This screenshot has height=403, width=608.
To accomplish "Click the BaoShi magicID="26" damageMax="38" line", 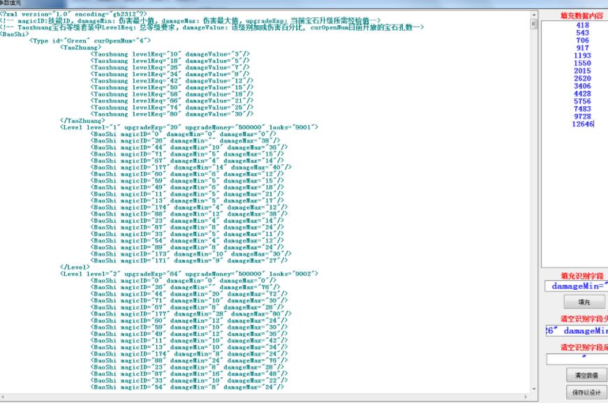I will click(x=186, y=141).
